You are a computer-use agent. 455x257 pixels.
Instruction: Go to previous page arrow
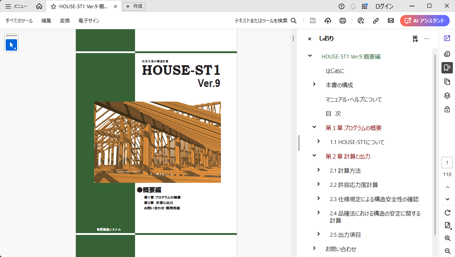pos(448,187)
